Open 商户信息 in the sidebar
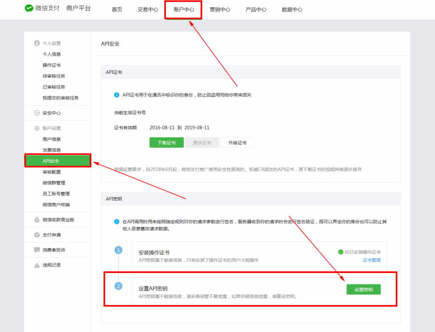Viewport: 435px width, 332px height. click(x=51, y=139)
